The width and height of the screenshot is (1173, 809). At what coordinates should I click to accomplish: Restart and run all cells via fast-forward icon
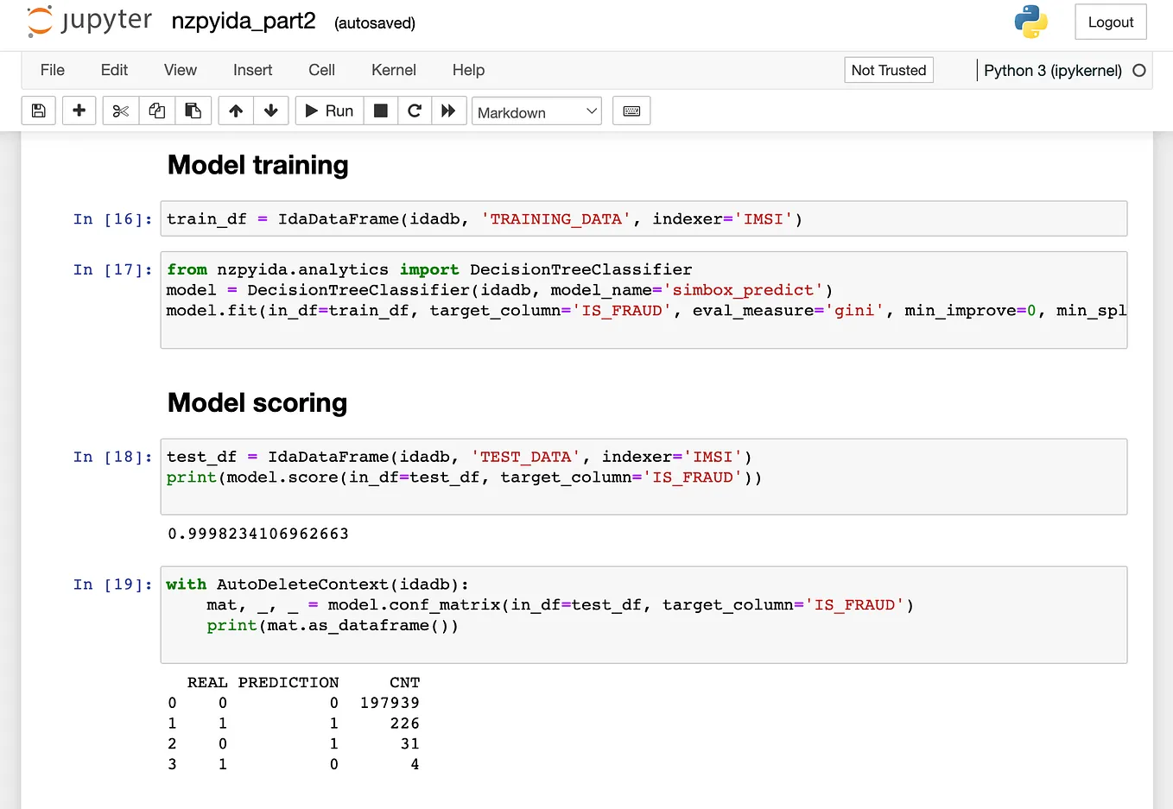(x=448, y=111)
